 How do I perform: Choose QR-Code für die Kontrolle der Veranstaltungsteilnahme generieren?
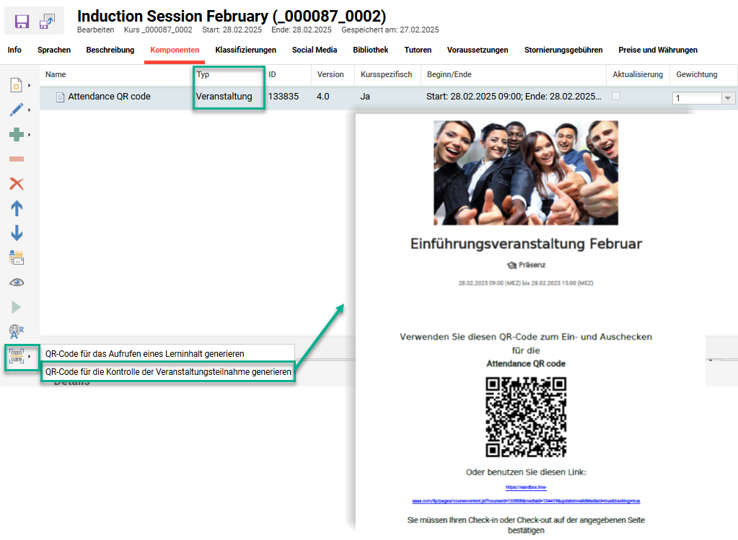[x=168, y=371]
